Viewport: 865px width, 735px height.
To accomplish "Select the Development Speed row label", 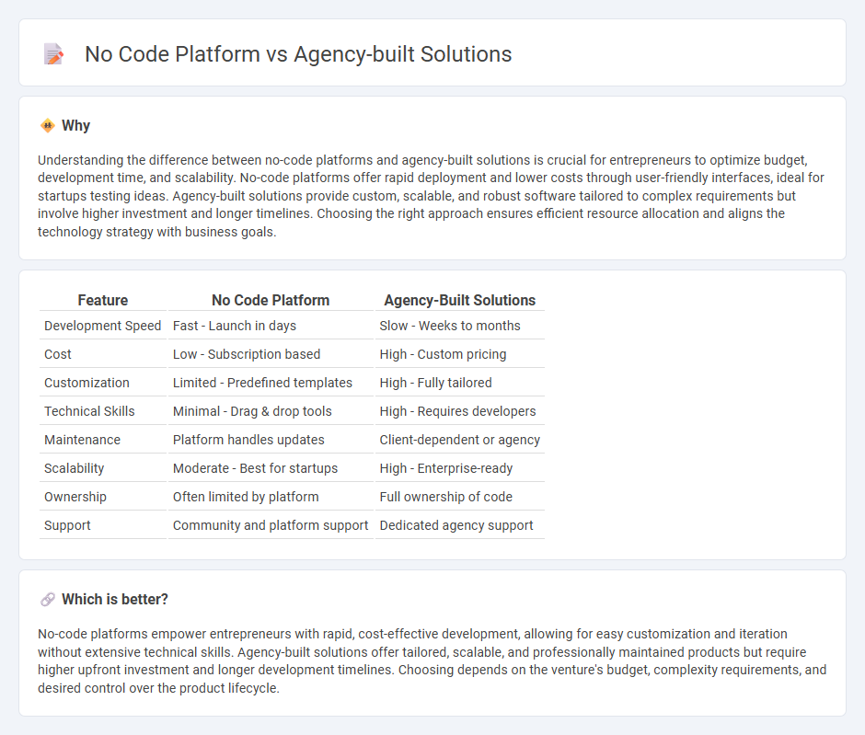I will click(x=103, y=326).
